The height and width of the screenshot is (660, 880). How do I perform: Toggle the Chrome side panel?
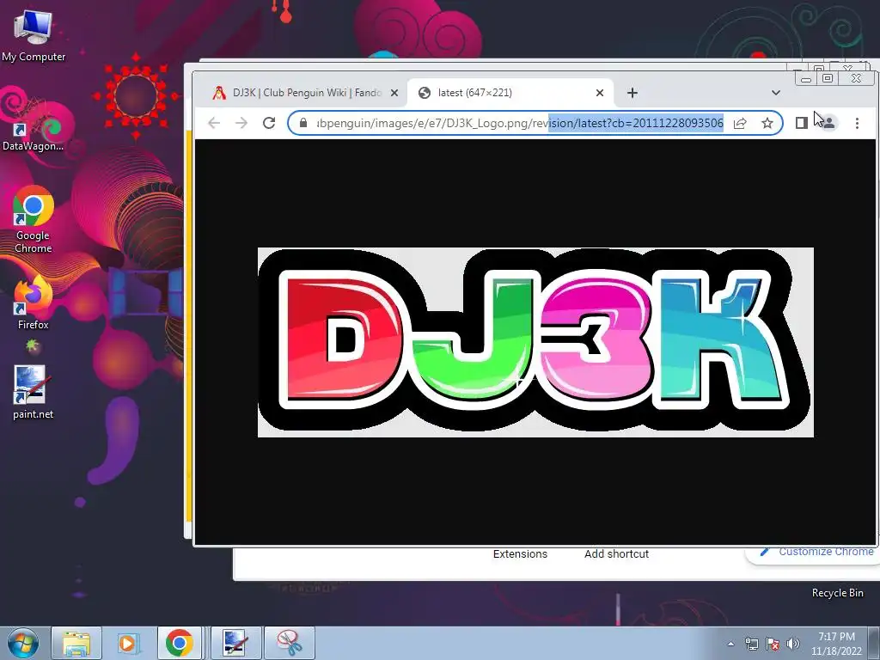pos(802,123)
